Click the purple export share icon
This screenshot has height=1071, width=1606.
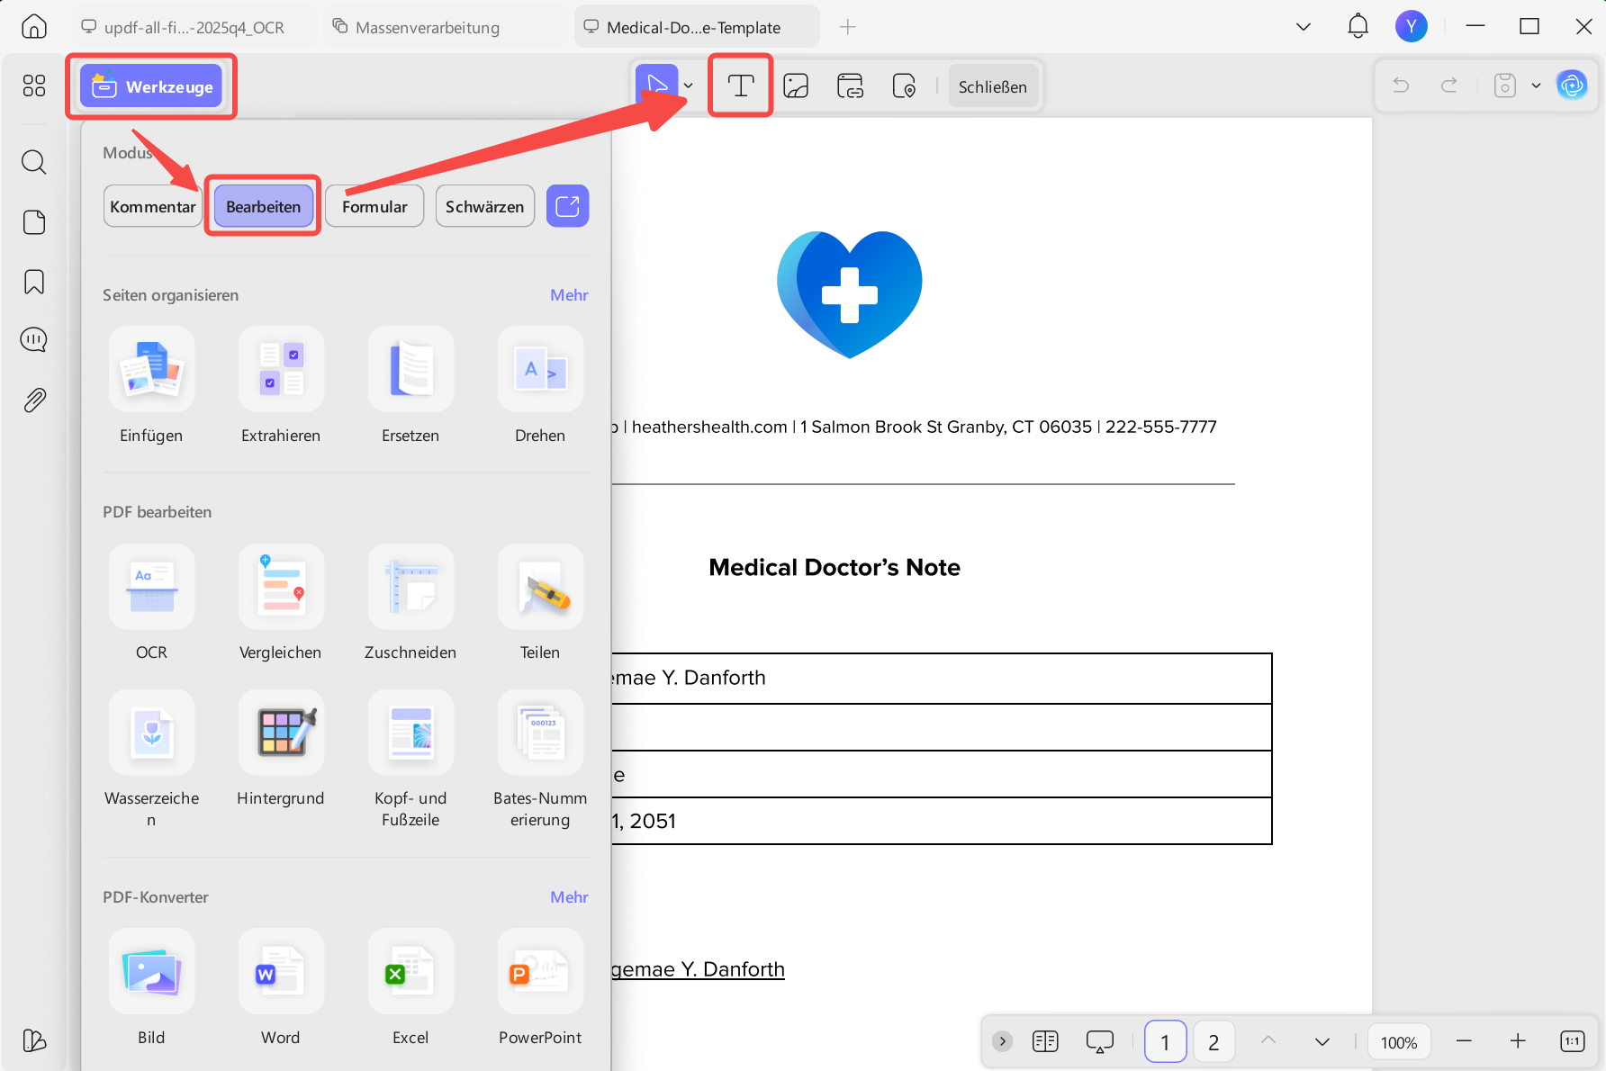coord(567,206)
